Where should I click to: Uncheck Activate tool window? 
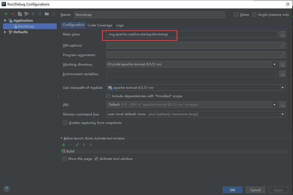(x=96, y=159)
